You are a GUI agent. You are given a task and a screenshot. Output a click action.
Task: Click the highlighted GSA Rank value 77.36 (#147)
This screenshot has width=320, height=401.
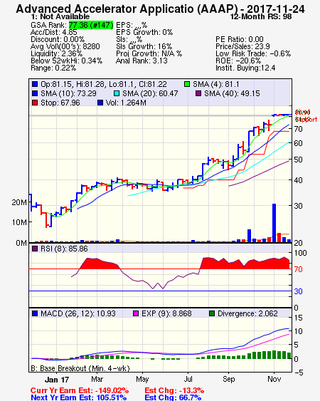[x=91, y=25]
